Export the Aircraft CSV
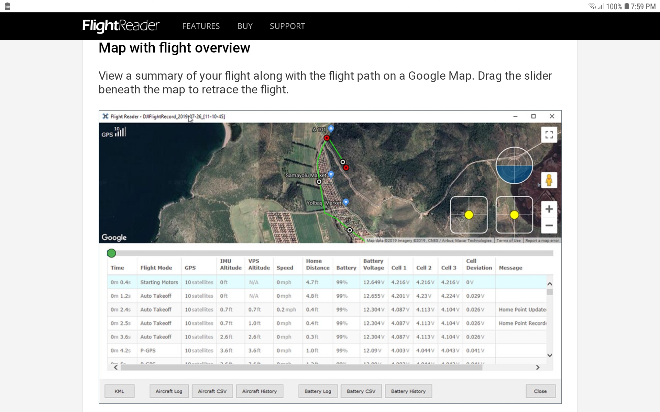The image size is (660, 412). tap(212, 391)
